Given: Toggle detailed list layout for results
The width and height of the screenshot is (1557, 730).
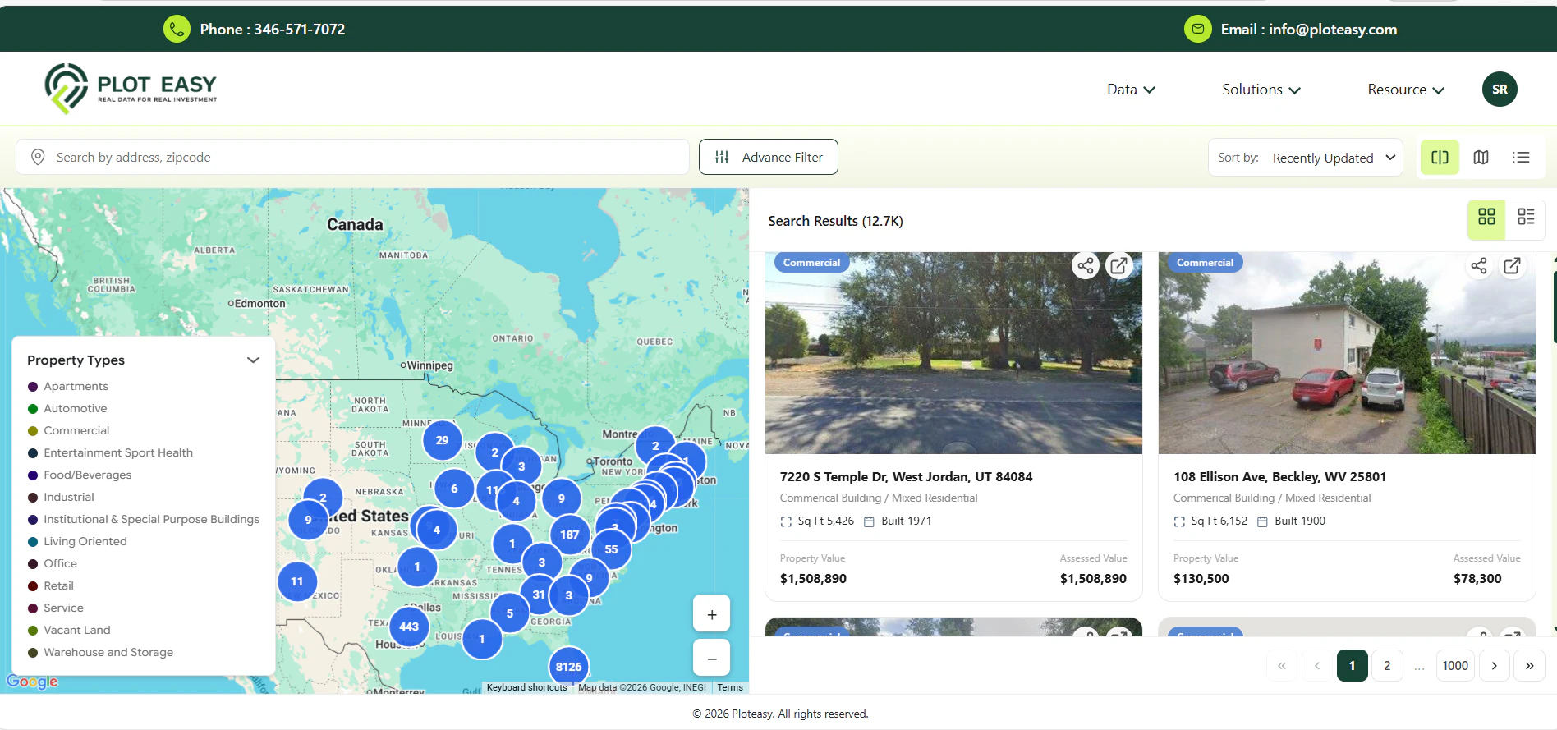Looking at the screenshot, I should (x=1526, y=218).
